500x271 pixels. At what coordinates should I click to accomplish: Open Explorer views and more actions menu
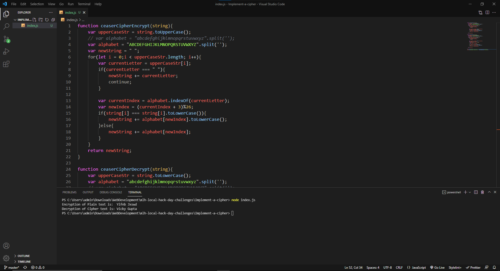pos(51,12)
